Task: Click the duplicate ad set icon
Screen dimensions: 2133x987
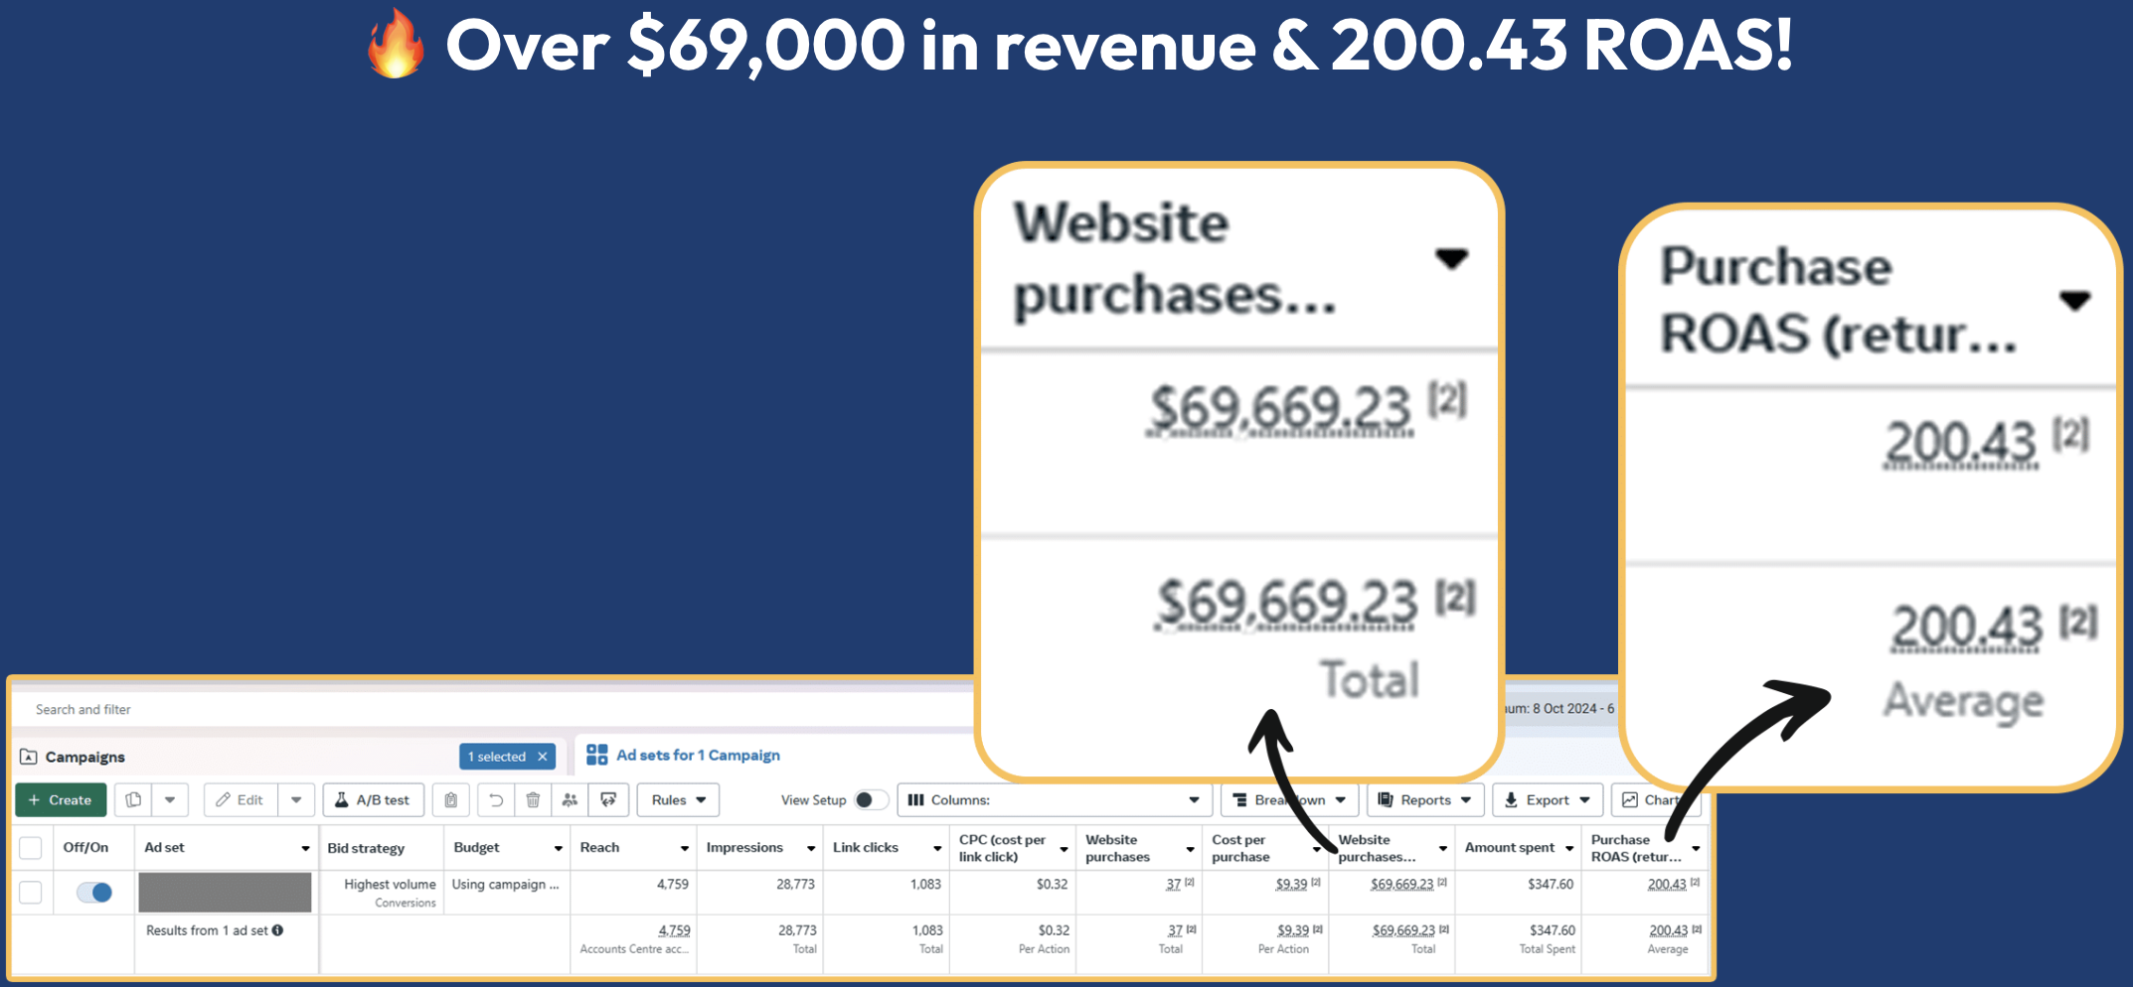Action: click(133, 800)
